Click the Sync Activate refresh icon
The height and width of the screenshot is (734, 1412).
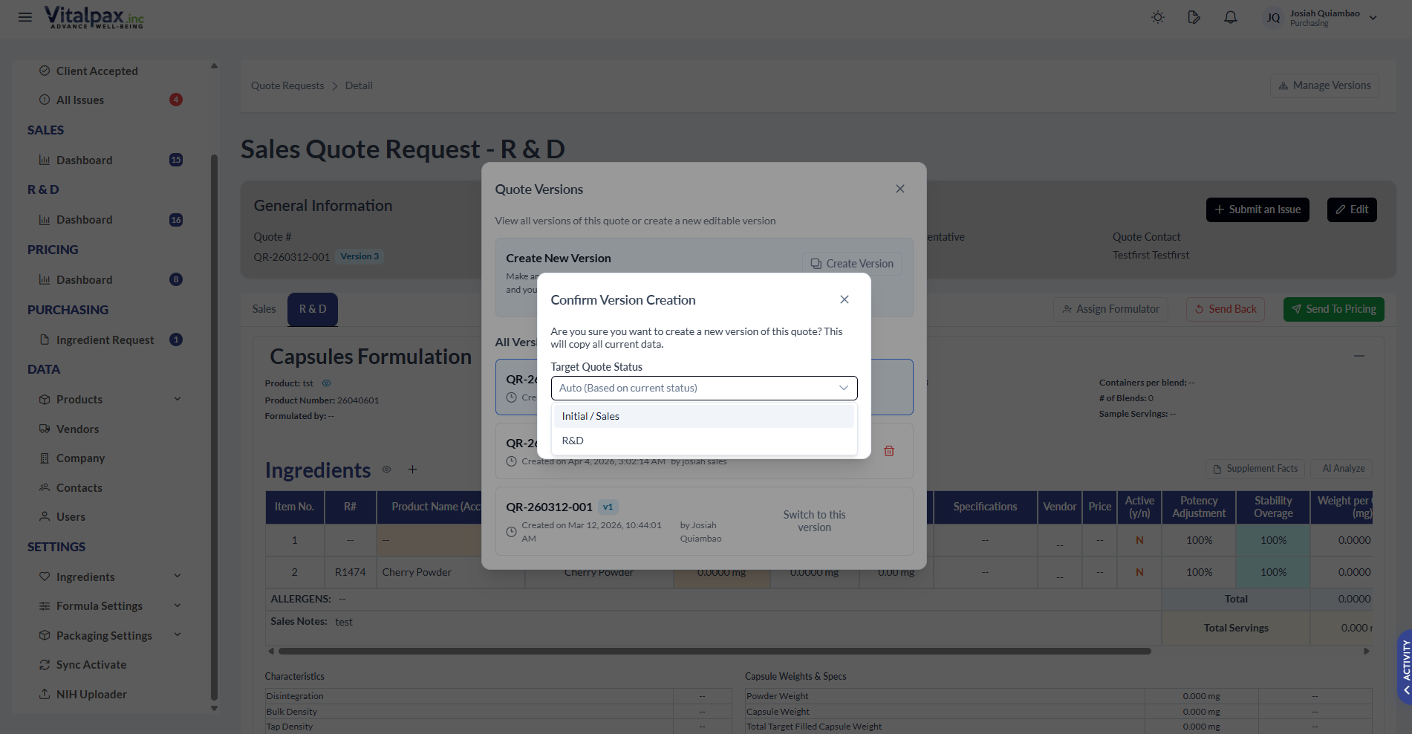45,665
